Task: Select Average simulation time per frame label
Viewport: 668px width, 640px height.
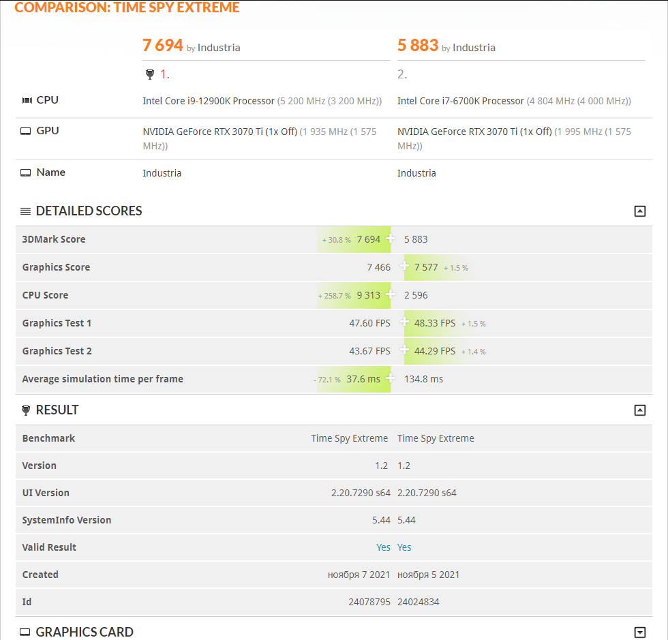Action: click(x=103, y=379)
